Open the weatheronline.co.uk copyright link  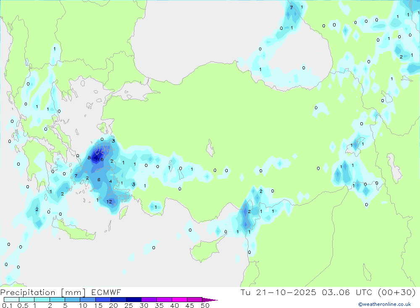(385, 304)
